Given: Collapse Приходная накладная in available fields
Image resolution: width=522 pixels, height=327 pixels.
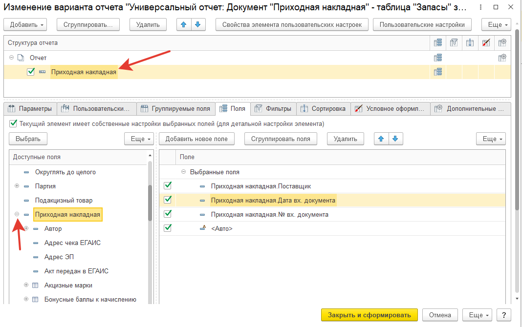Looking at the screenshot, I should (17, 214).
